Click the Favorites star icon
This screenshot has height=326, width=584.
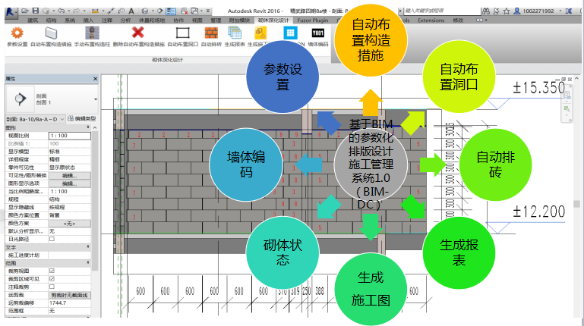pos(506,11)
